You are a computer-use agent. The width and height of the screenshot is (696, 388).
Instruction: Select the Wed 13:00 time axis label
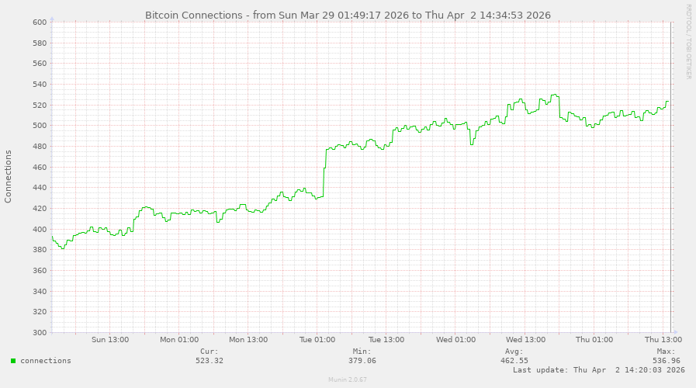click(x=525, y=340)
